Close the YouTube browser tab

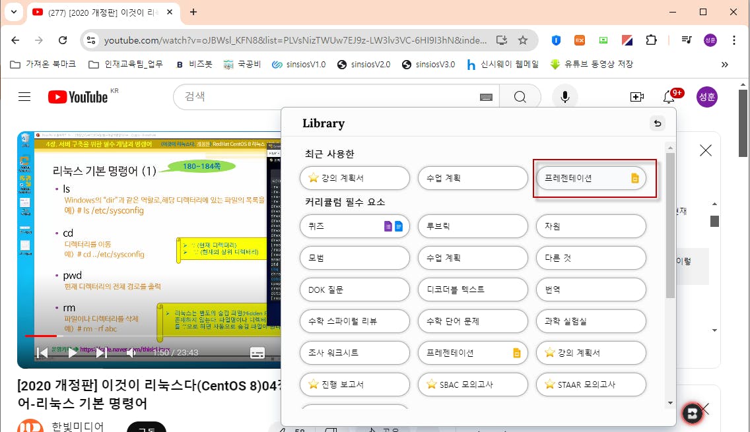(x=169, y=12)
